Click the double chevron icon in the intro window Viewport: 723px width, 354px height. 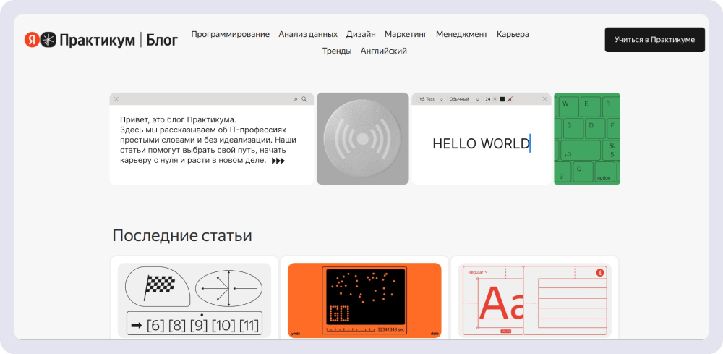(295, 99)
